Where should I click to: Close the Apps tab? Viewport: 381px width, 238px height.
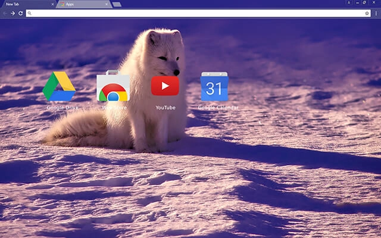(x=107, y=4)
